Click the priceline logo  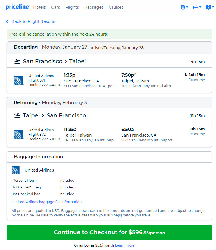coord(18,7)
